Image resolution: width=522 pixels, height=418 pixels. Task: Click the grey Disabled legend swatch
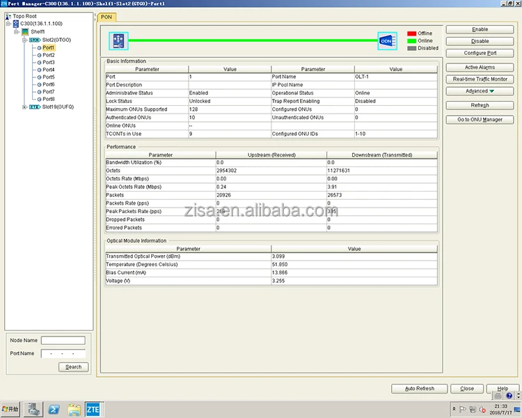tap(412, 48)
